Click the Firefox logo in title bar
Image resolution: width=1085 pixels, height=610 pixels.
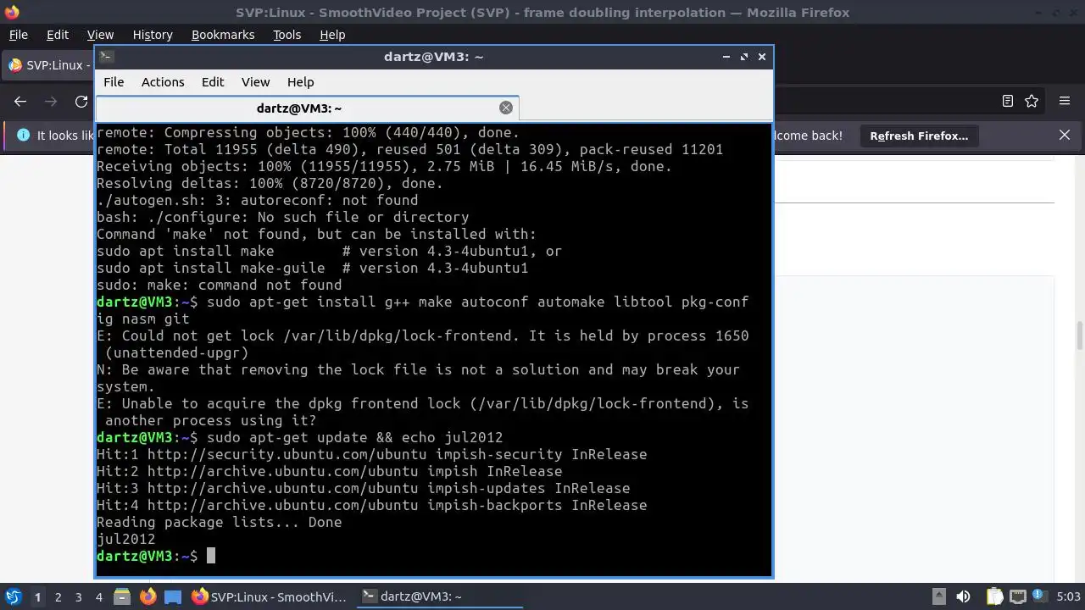[x=11, y=12]
